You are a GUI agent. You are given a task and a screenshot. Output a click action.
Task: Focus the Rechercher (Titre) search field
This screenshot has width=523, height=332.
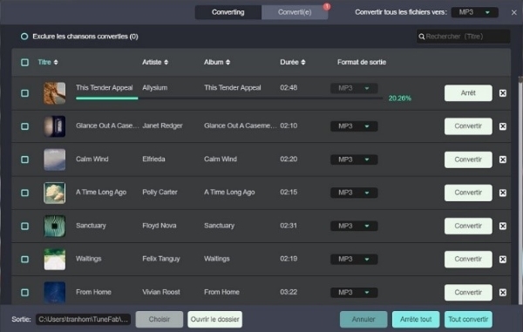click(x=464, y=37)
